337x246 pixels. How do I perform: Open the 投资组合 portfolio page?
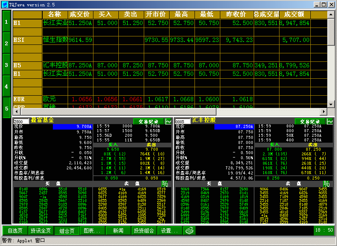(144, 230)
